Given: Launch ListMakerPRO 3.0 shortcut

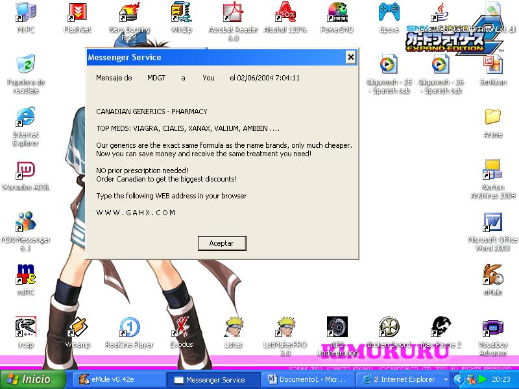Looking at the screenshot, I should [x=285, y=336].
